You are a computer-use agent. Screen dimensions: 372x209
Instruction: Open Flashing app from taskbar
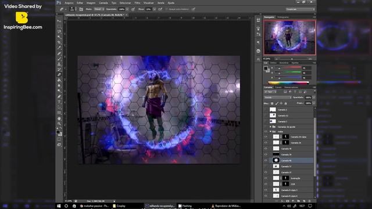pyautogui.click(x=185, y=206)
